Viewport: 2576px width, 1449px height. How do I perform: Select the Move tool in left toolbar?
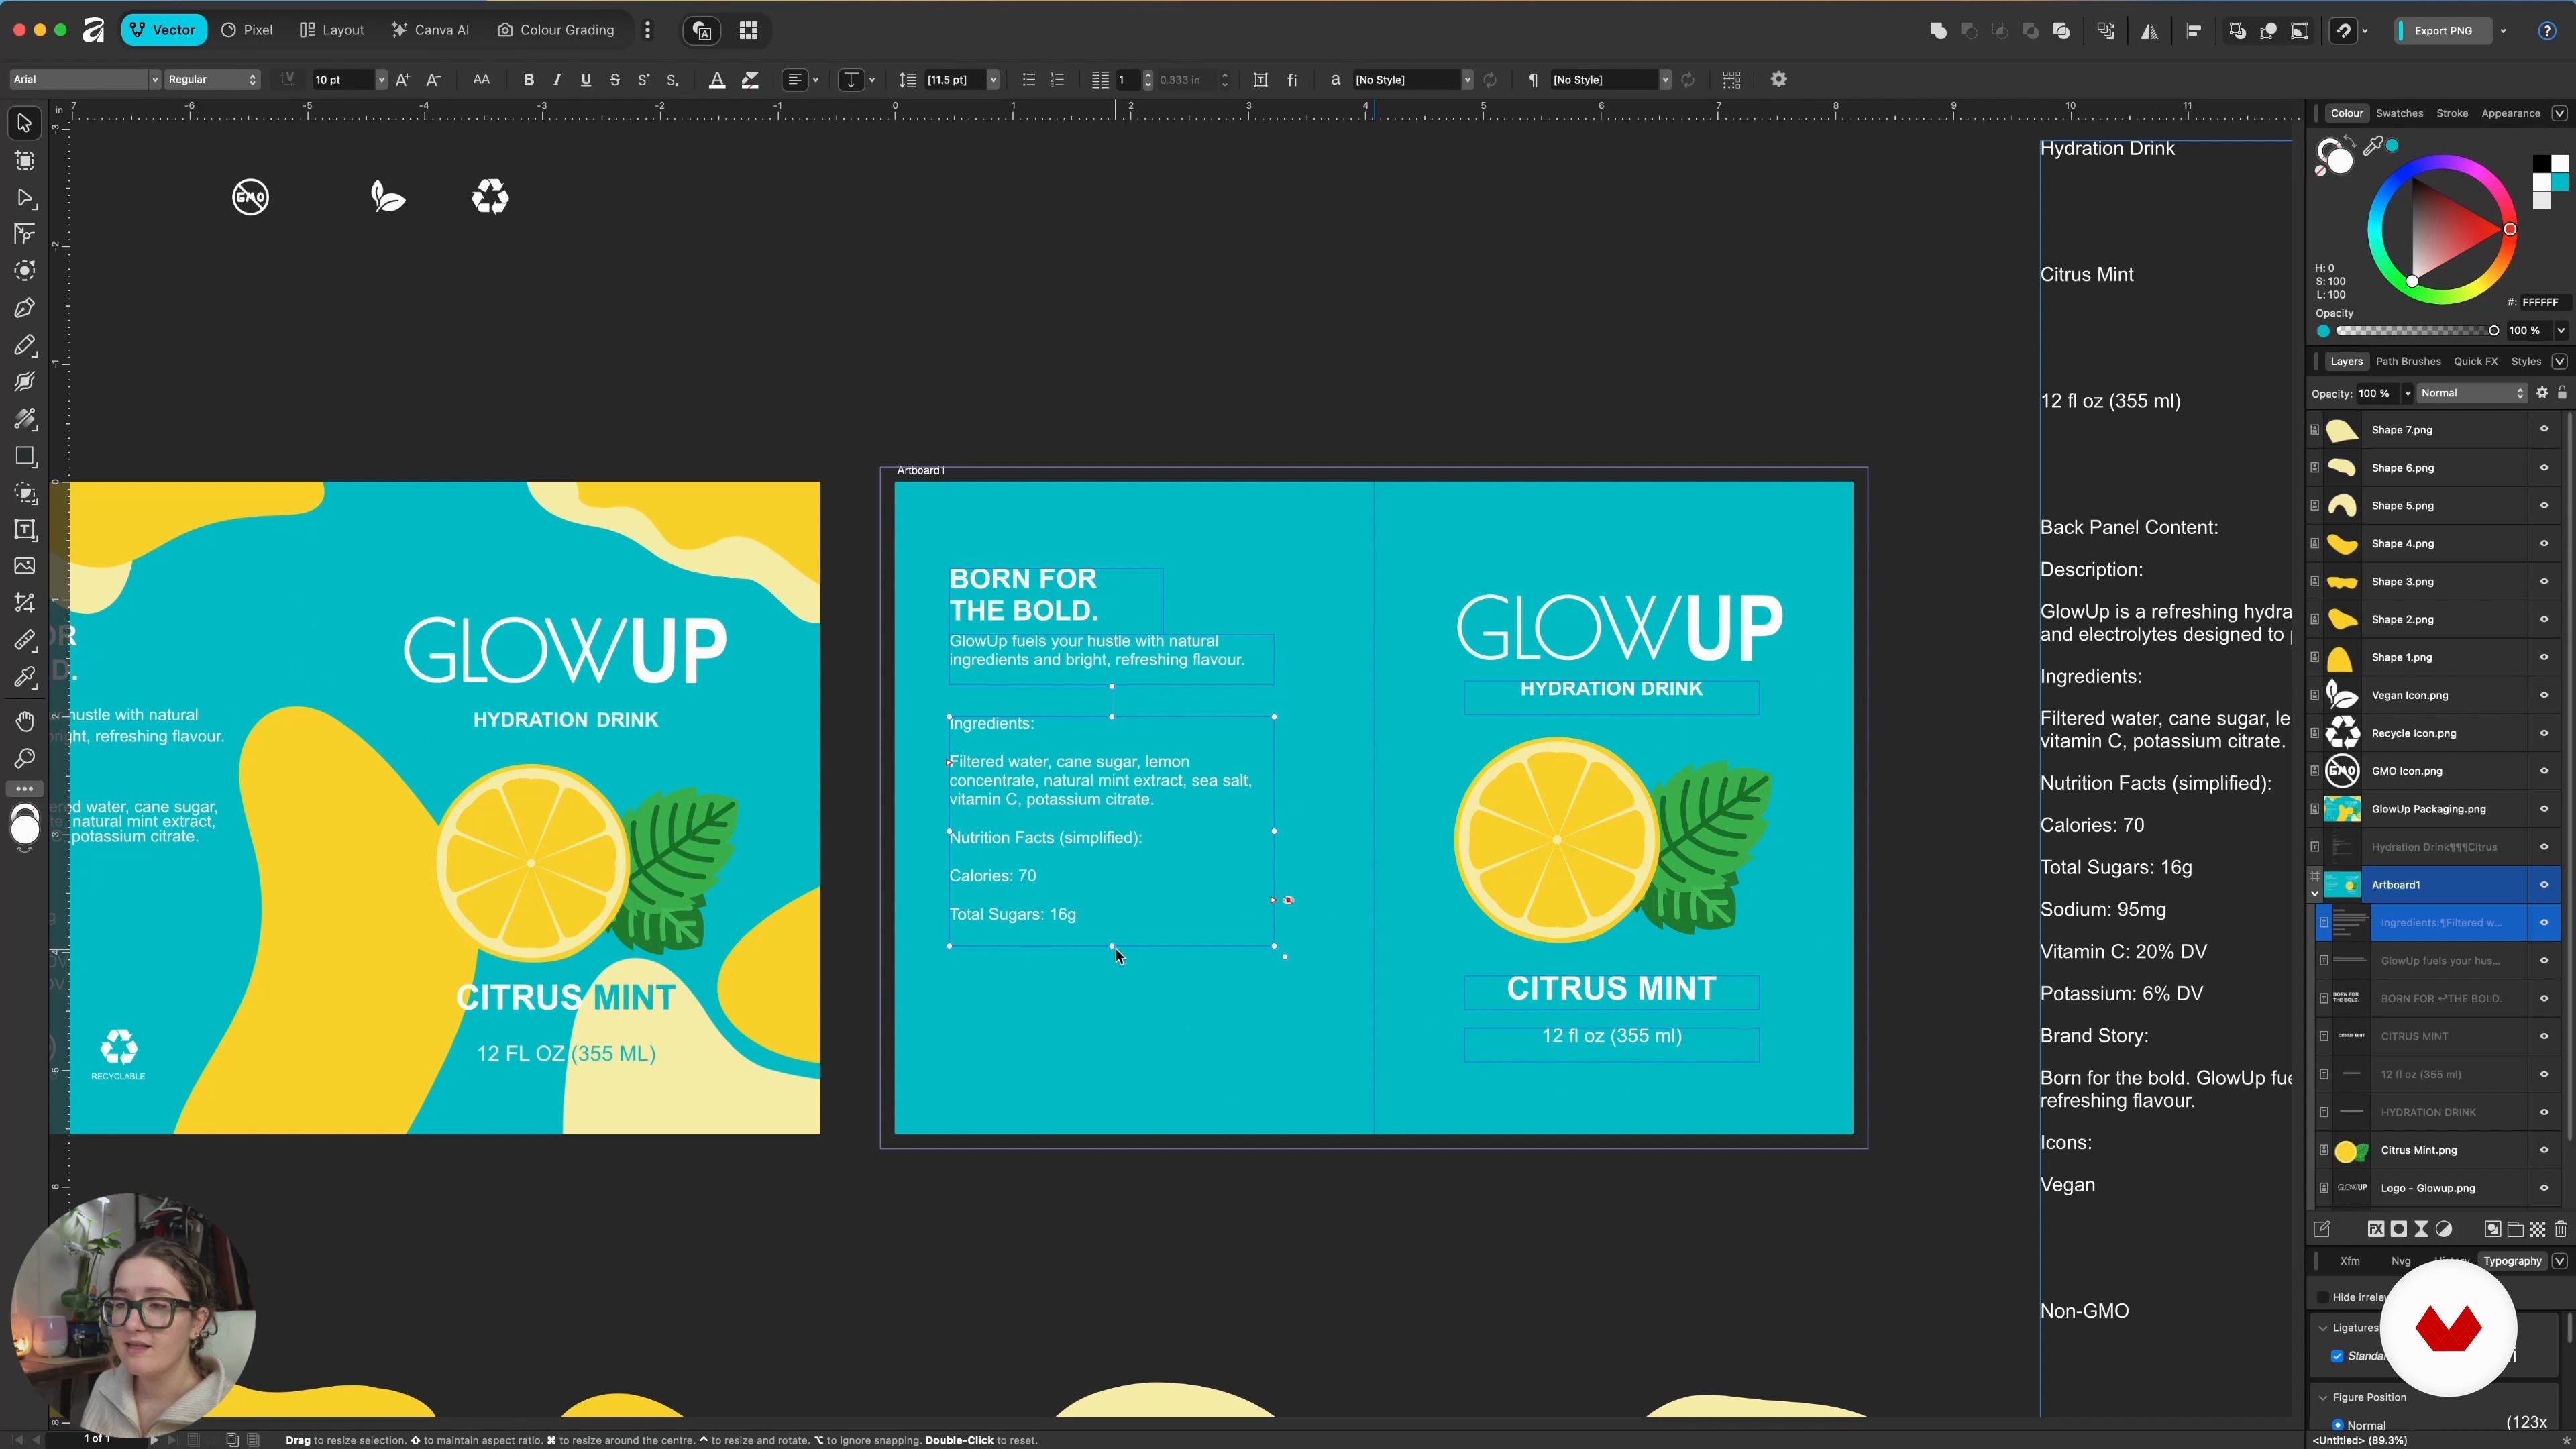coord(24,124)
